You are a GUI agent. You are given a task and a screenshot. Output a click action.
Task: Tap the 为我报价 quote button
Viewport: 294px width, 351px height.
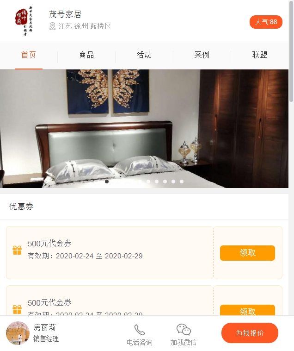pyautogui.click(x=250, y=333)
